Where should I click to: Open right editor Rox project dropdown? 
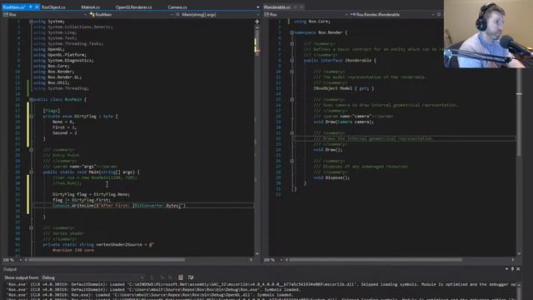coord(306,15)
